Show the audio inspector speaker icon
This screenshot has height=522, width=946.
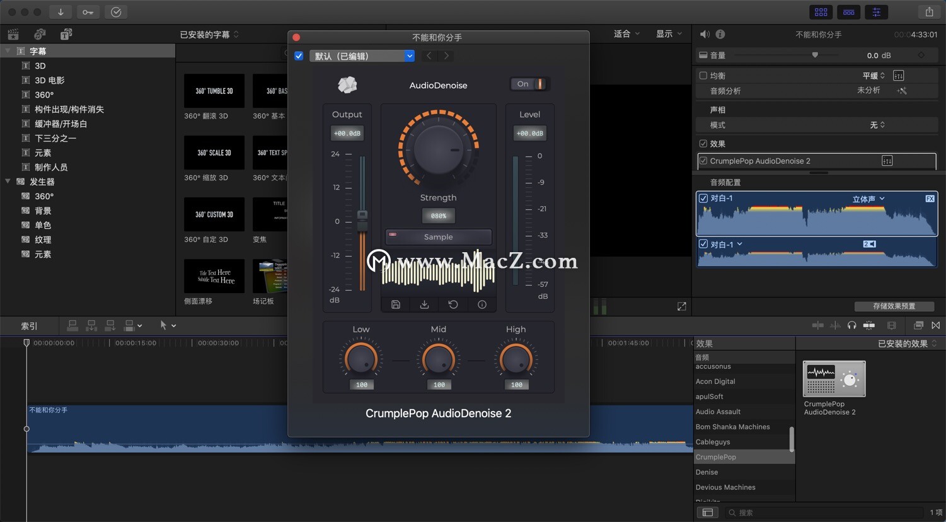(705, 34)
